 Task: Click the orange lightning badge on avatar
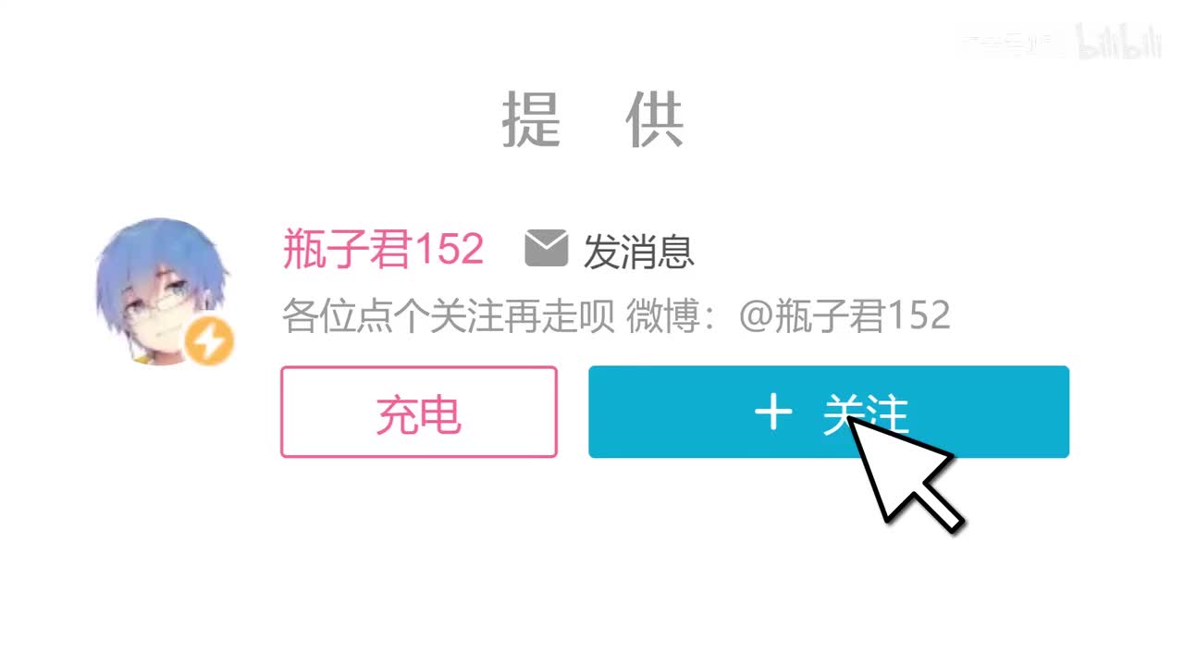208,341
